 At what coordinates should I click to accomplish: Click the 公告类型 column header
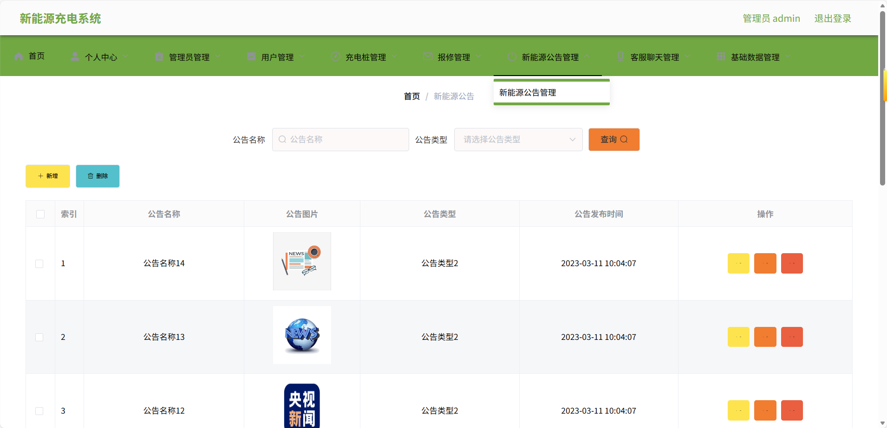tap(439, 214)
